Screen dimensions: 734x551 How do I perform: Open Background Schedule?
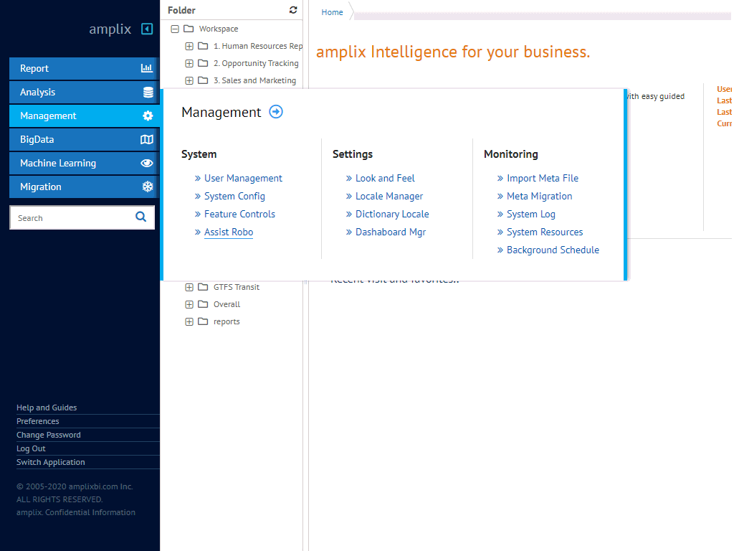553,250
